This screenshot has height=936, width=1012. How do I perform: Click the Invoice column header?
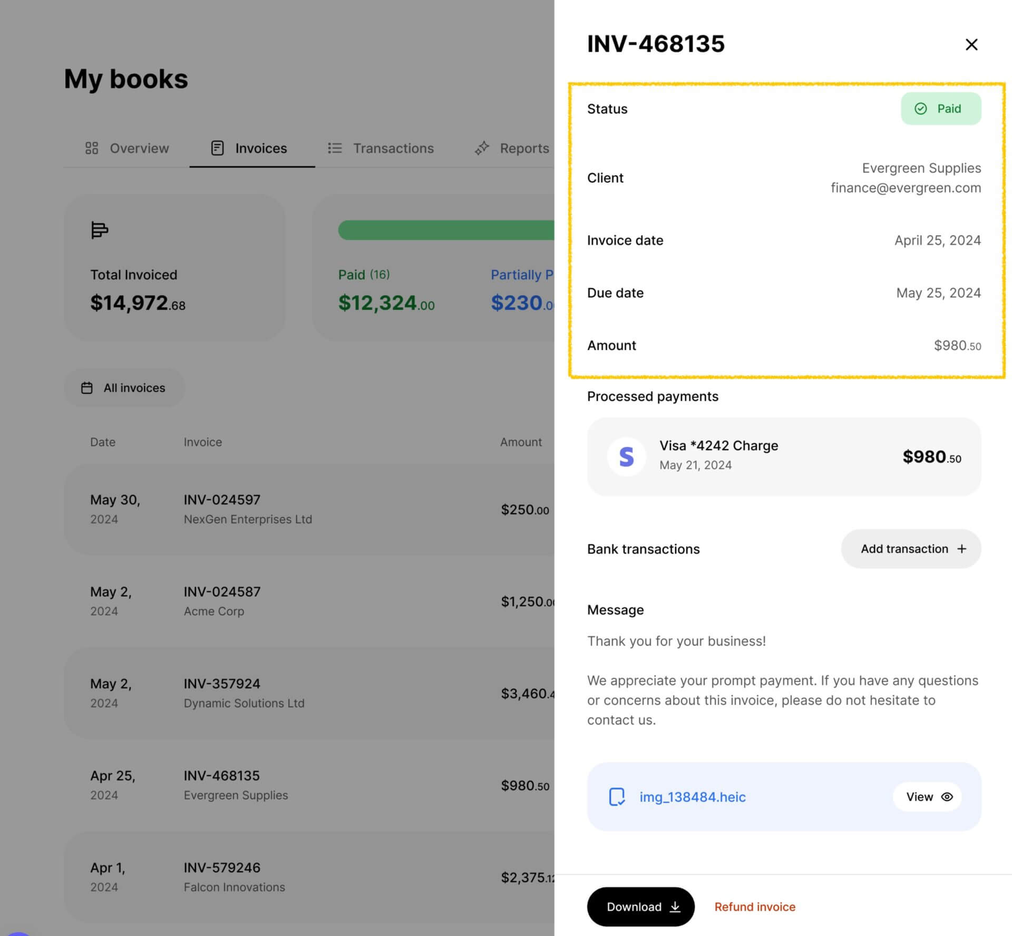203,442
